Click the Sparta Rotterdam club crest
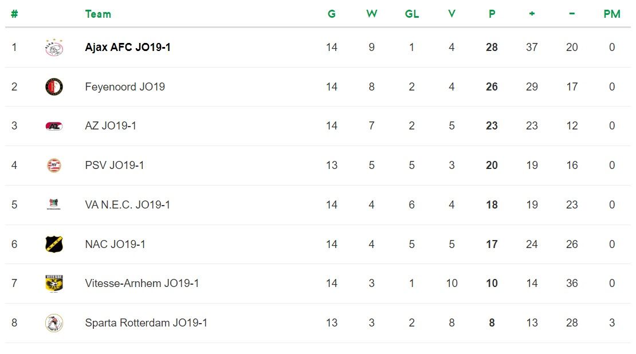The height and width of the screenshot is (354, 636). click(x=54, y=323)
